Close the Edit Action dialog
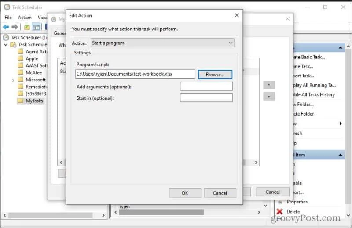Image resolution: width=352 pixels, height=228 pixels. [x=237, y=15]
